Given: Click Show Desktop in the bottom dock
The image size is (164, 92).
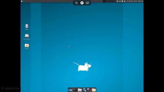Looking at the screenshot, I should point(70,90).
